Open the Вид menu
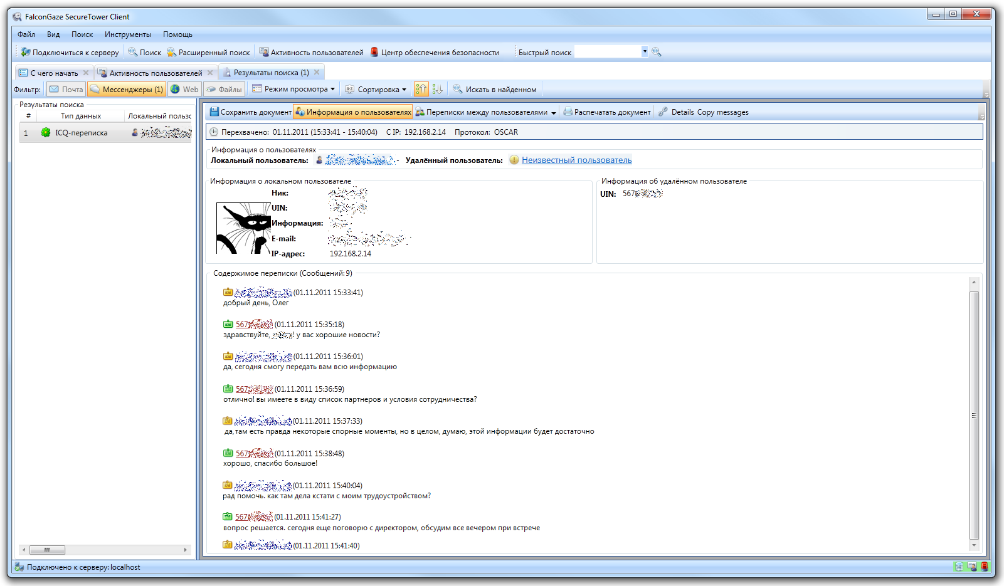 tap(53, 34)
